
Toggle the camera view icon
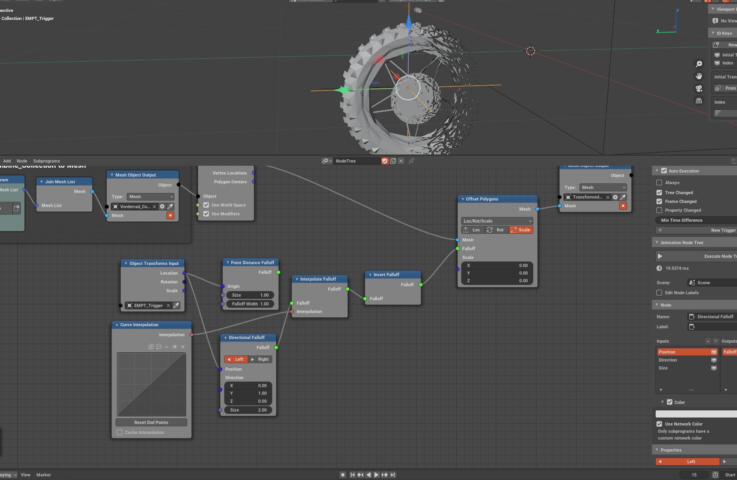coord(699,88)
